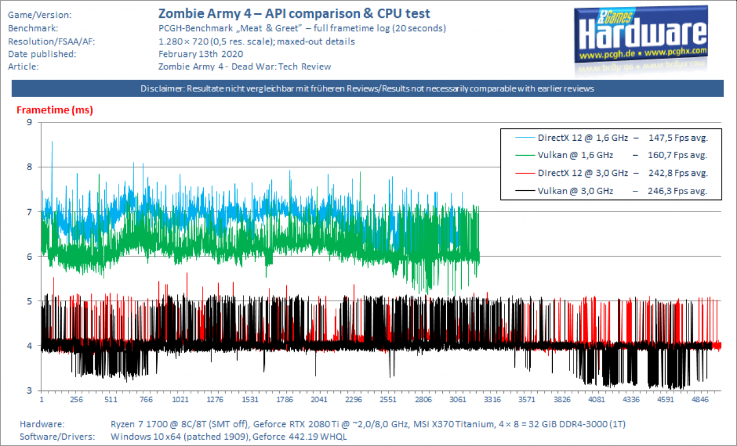Screen dimensions: 737x446
Task: Click the y-axis label '9'
Action: coord(29,122)
